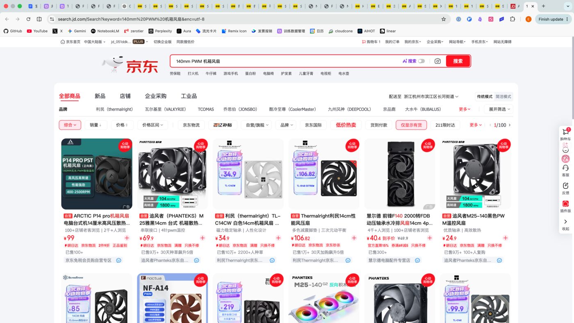This screenshot has width=574, height=323.
Task: Click the red 搜索 button
Action: point(458,61)
